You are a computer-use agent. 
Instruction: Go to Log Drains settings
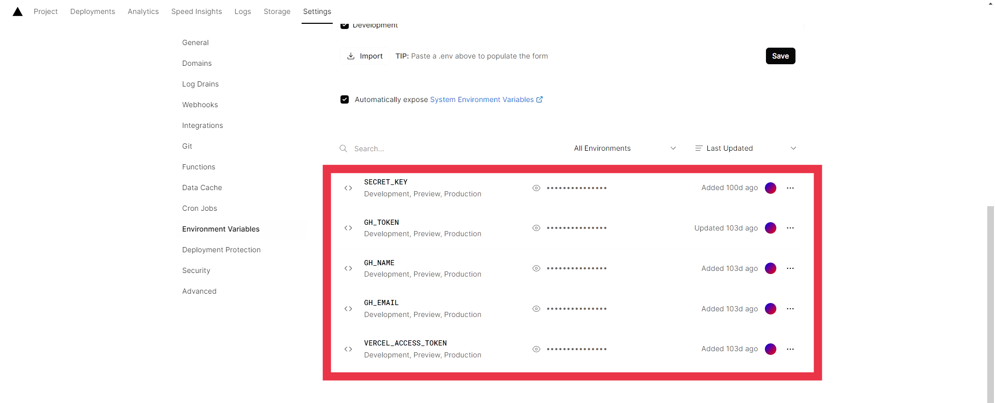(x=201, y=84)
